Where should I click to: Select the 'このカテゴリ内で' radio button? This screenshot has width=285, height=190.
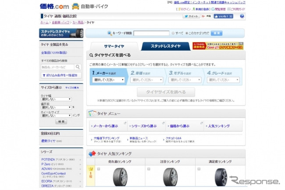(x=187, y=33)
